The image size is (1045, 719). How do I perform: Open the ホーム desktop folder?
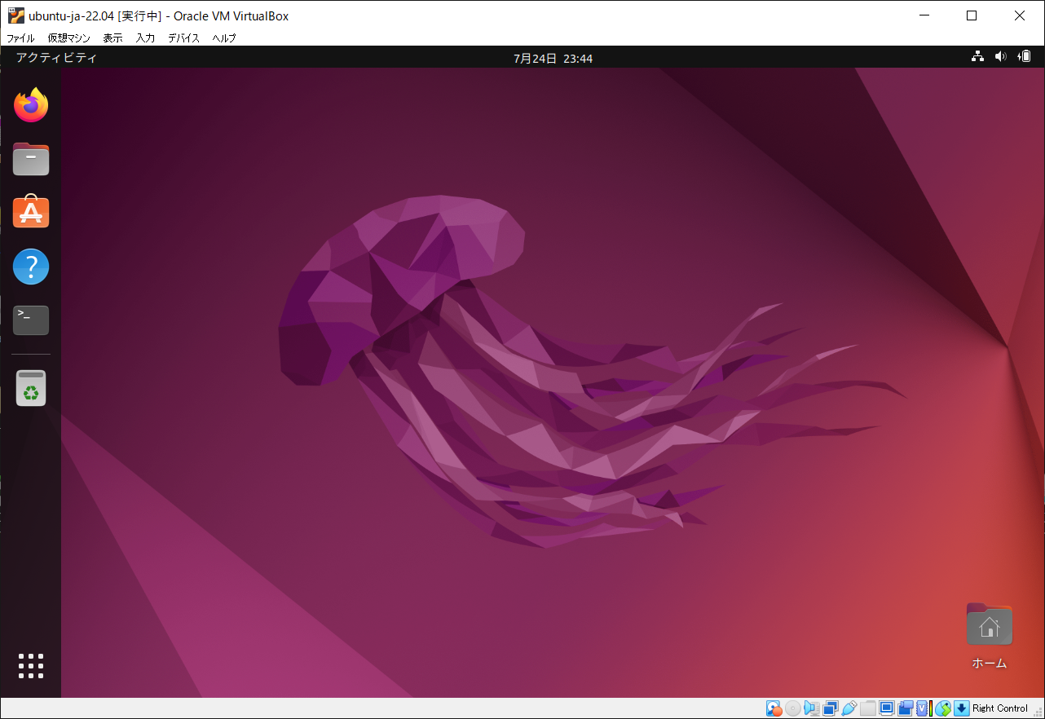tap(989, 634)
